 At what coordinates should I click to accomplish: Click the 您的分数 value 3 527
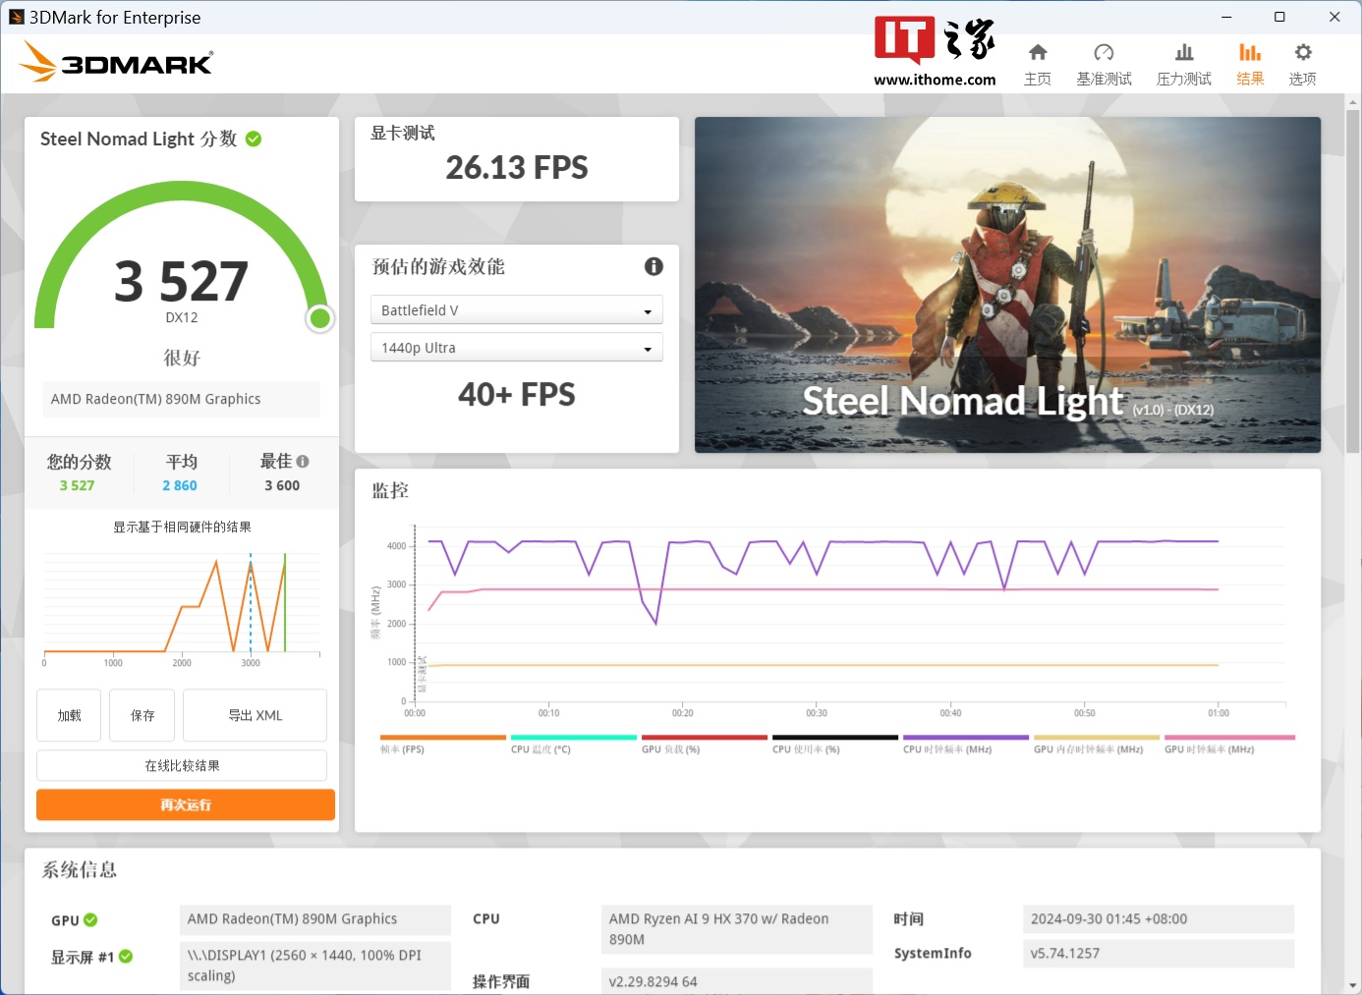[77, 485]
